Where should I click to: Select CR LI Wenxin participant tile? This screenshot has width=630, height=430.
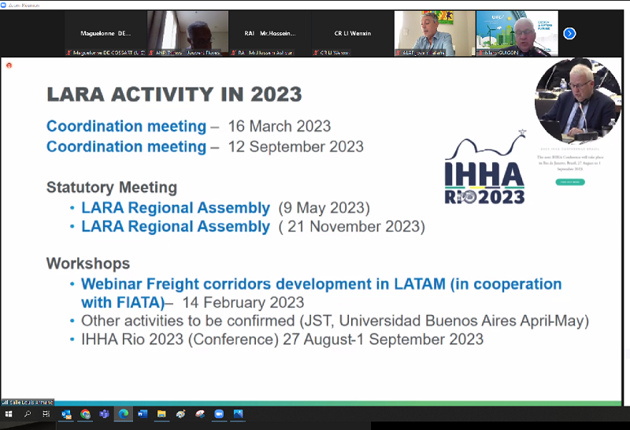[352, 33]
